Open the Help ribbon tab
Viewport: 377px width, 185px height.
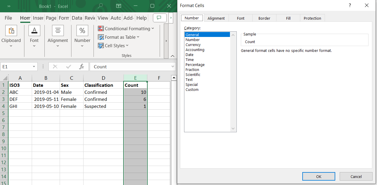[x=141, y=18]
